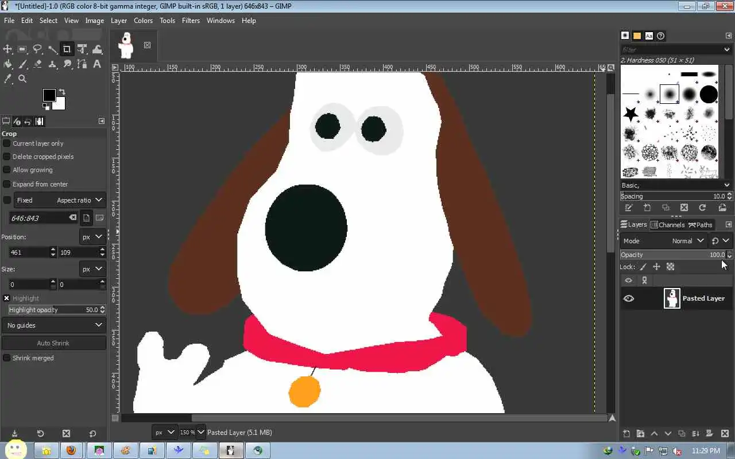Open the Device Status tab
The width and height of the screenshot is (735, 459).
(x=17, y=122)
